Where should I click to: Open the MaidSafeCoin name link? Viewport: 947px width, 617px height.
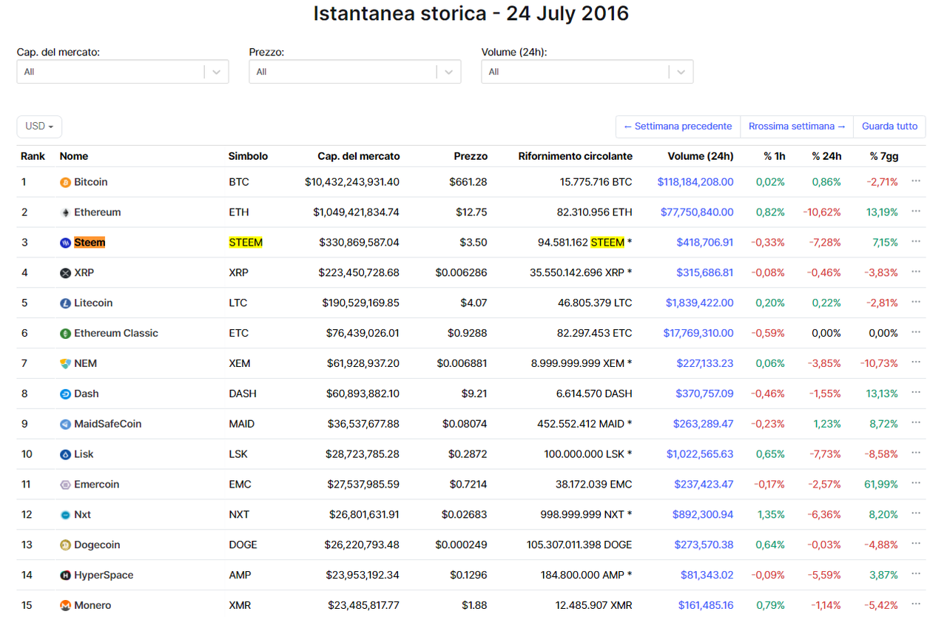click(x=108, y=424)
